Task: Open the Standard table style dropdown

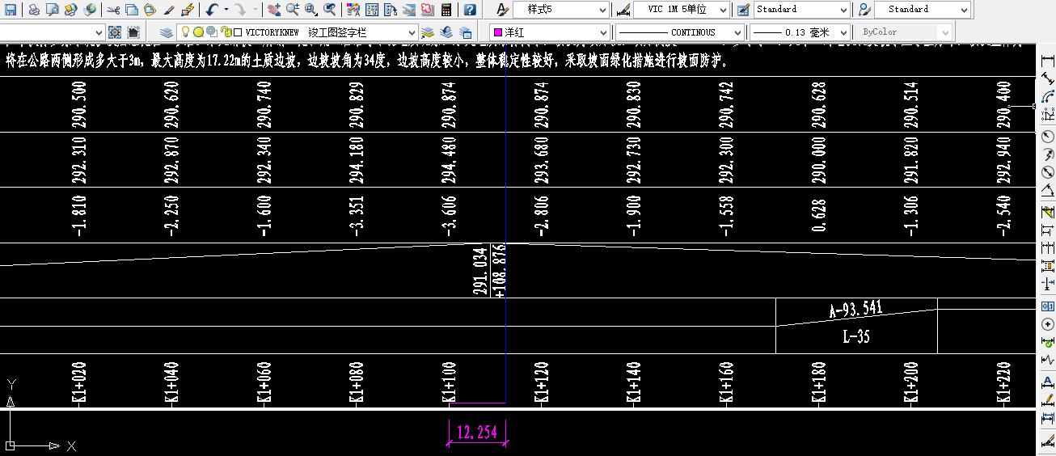Action: point(801,10)
